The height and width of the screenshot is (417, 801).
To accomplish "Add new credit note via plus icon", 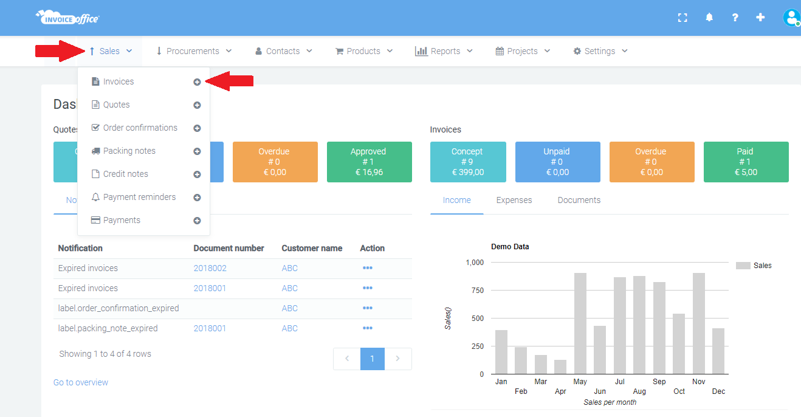I will point(197,174).
